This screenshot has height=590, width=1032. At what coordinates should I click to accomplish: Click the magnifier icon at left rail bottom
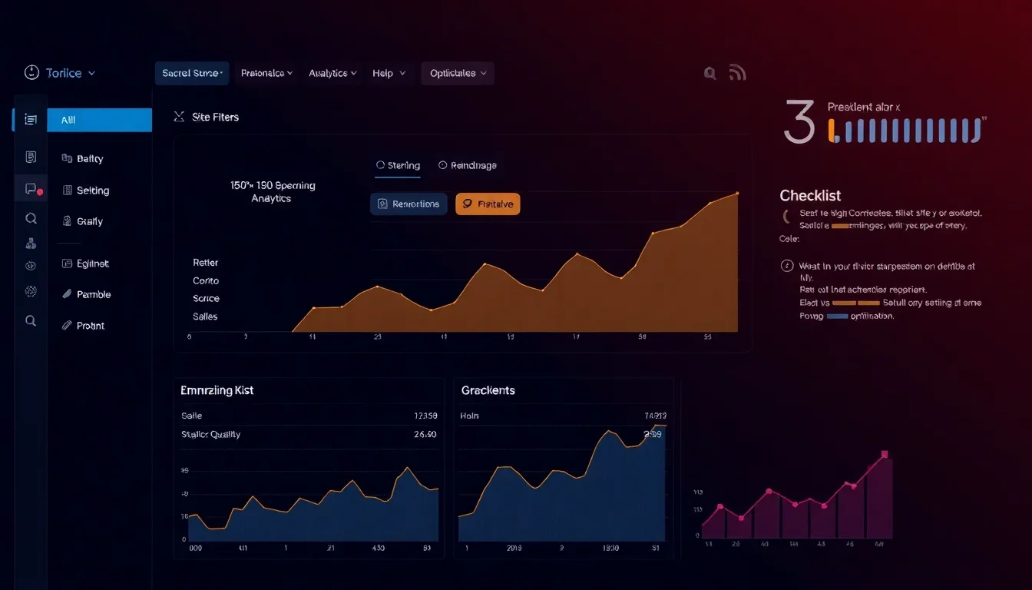(31, 321)
